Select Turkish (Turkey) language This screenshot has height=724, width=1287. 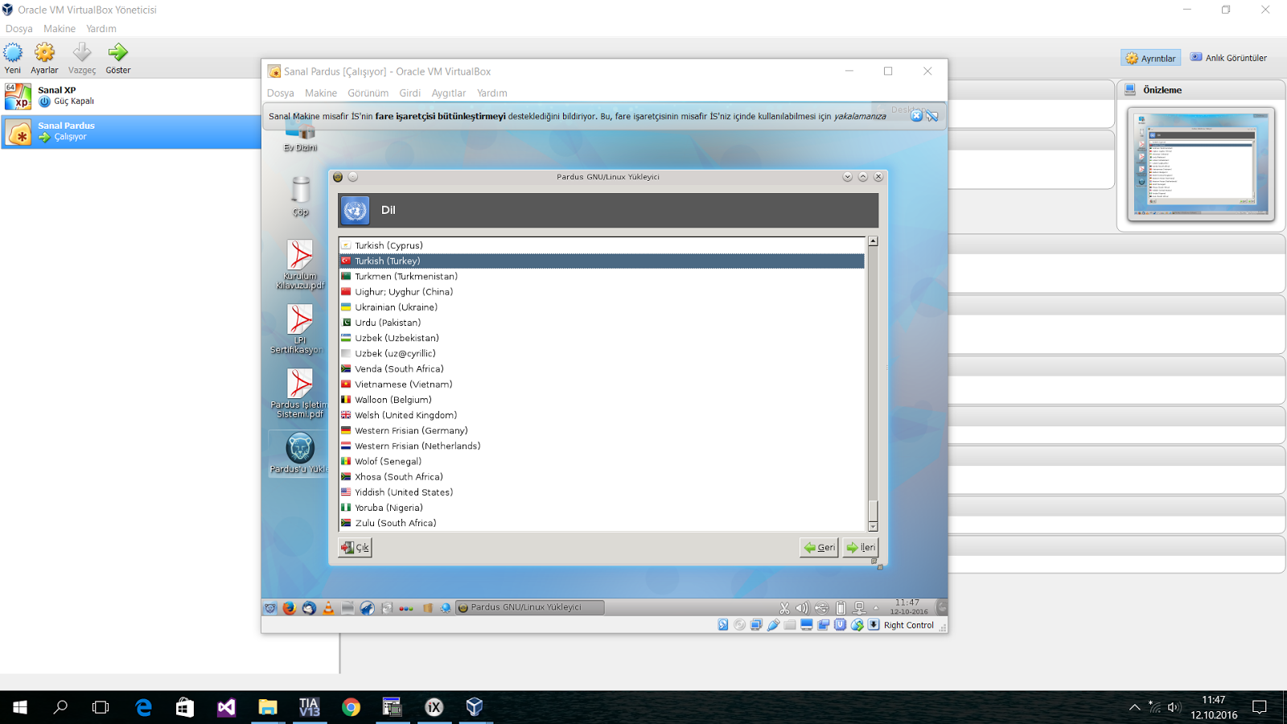pyautogui.click(x=602, y=261)
